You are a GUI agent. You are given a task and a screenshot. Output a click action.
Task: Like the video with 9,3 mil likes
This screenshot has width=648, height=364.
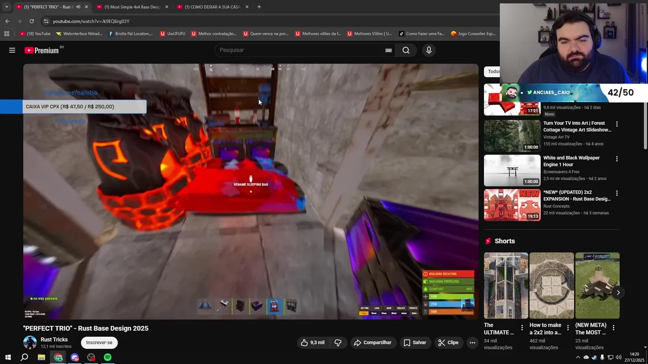click(x=312, y=343)
